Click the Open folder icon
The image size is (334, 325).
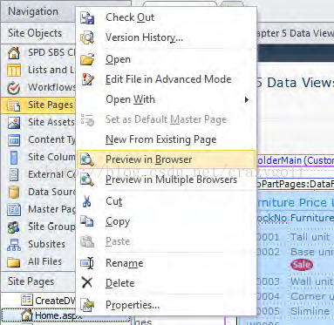click(87, 59)
